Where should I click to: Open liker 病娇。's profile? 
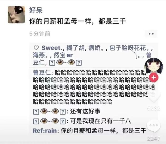(x=96, y=48)
